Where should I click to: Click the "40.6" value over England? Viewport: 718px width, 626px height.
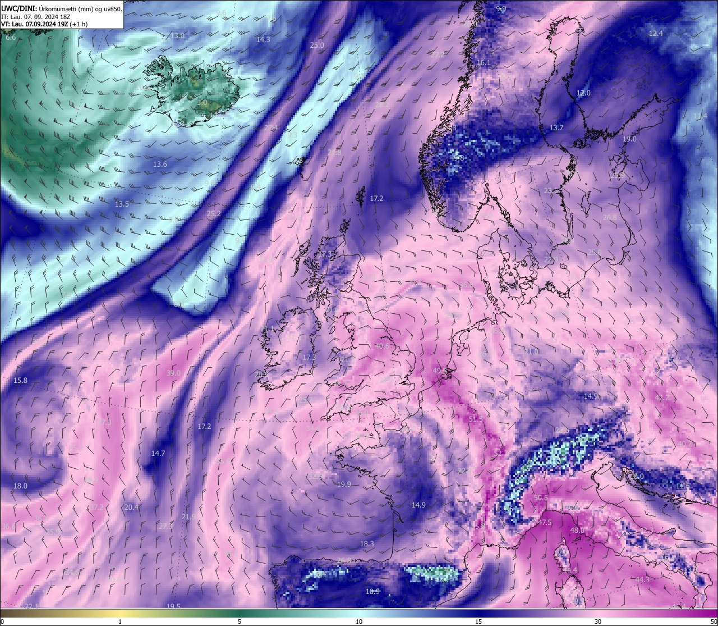tap(382, 346)
